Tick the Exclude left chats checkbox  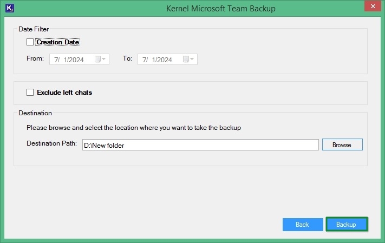(30, 93)
